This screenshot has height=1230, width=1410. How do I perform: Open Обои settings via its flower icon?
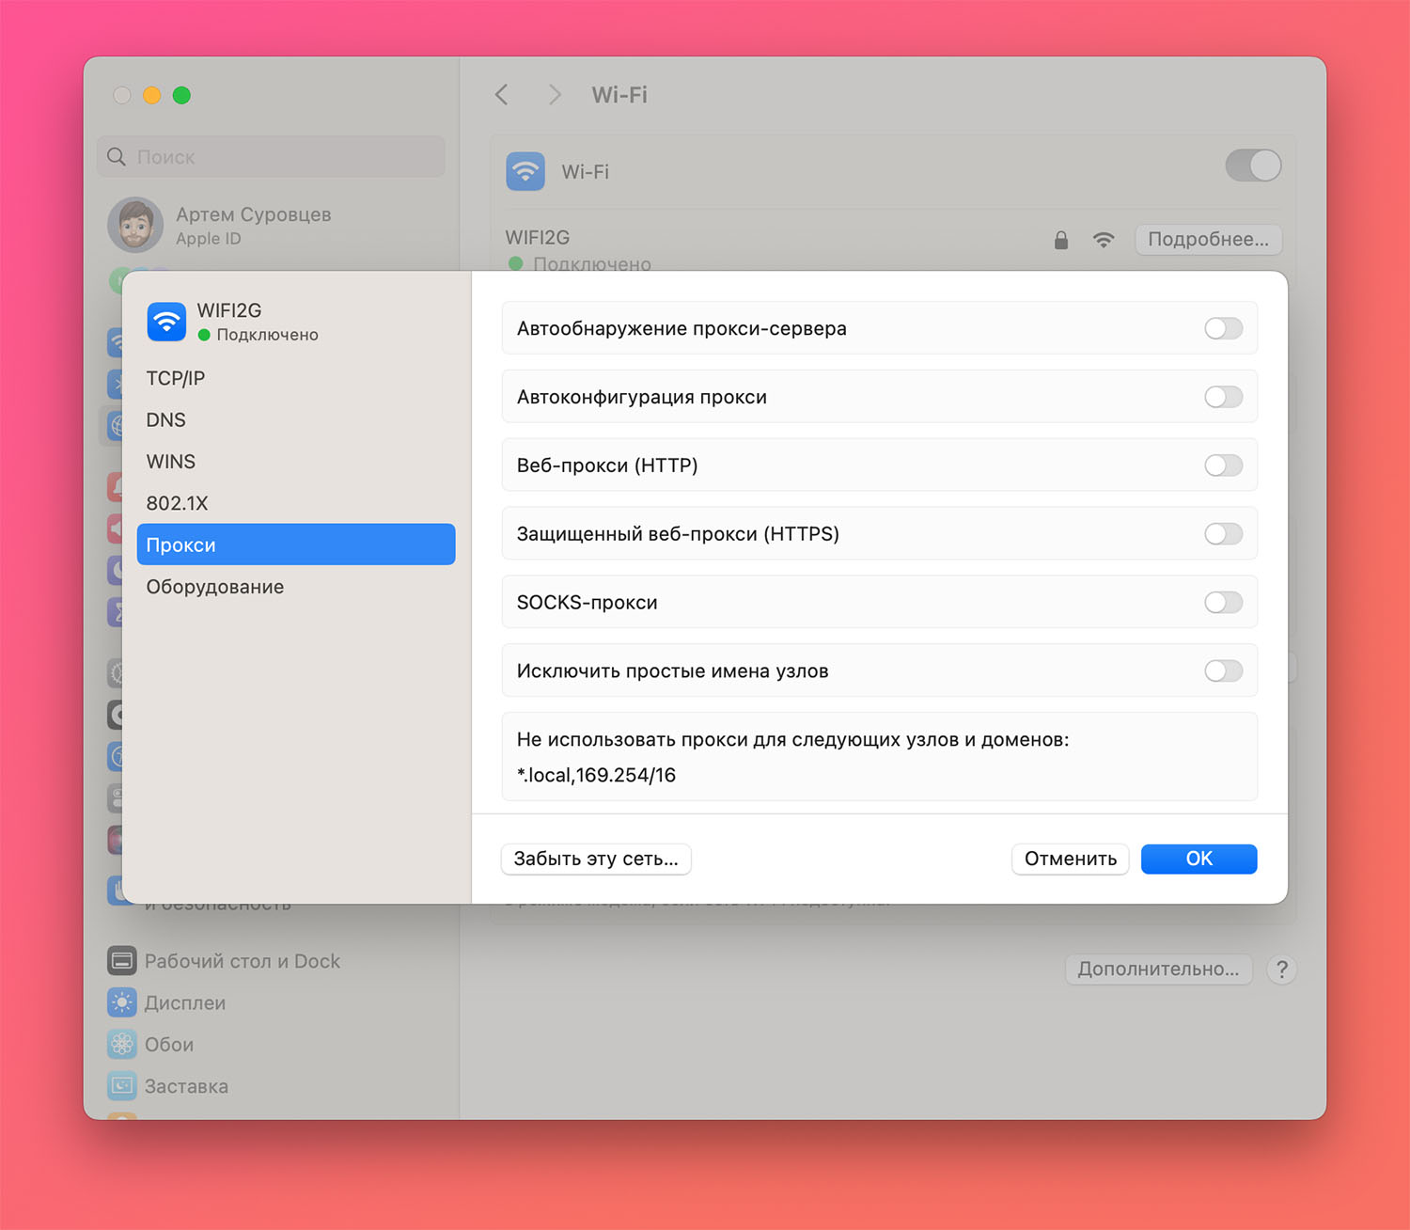click(122, 1044)
